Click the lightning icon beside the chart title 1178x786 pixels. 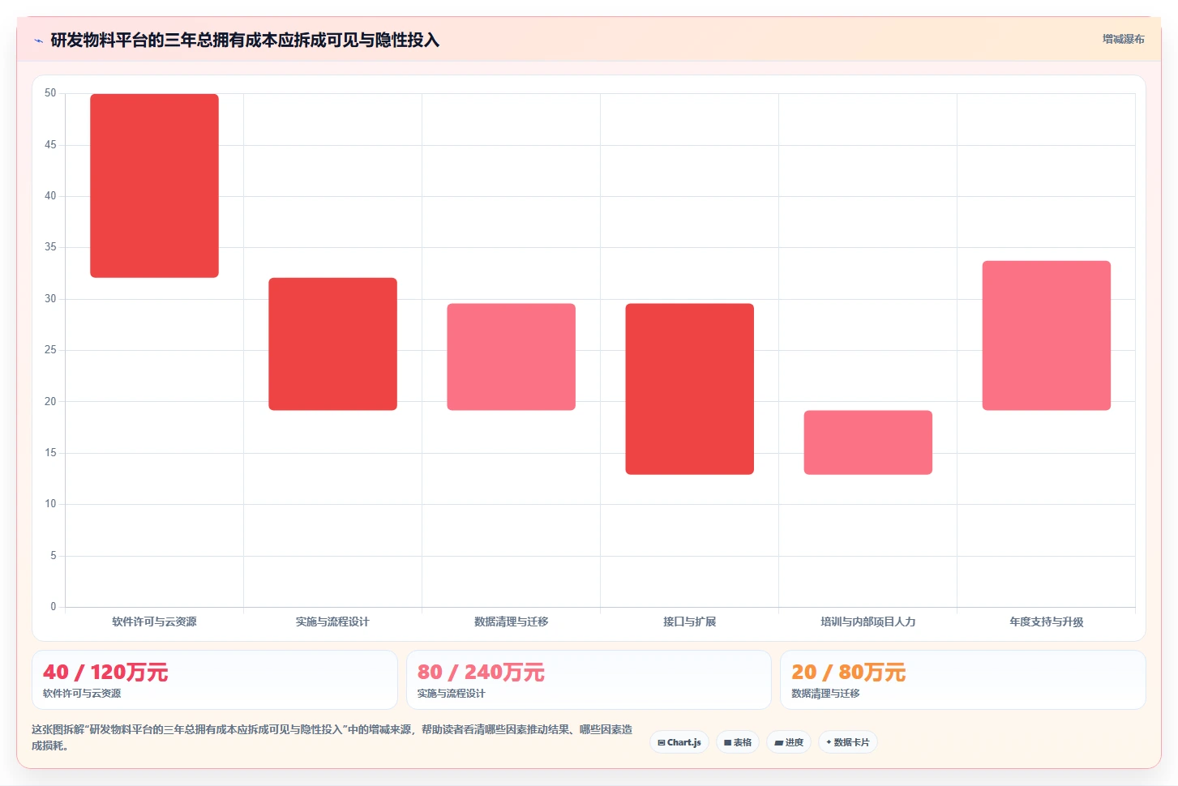click(38, 41)
